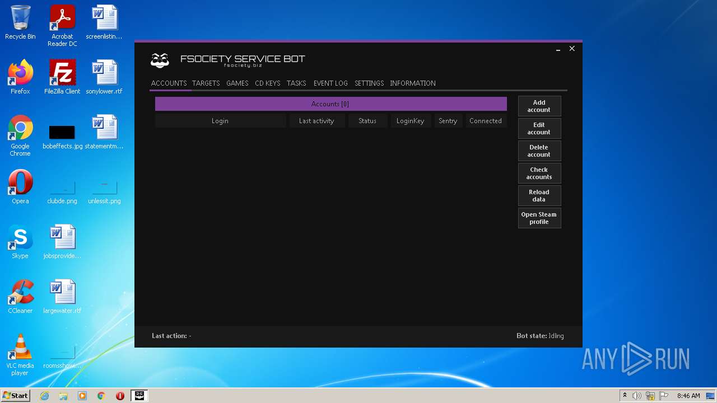This screenshot has height=403, width=717.
Task: Open the TASKS tab
Action: [x=296, y=83]
